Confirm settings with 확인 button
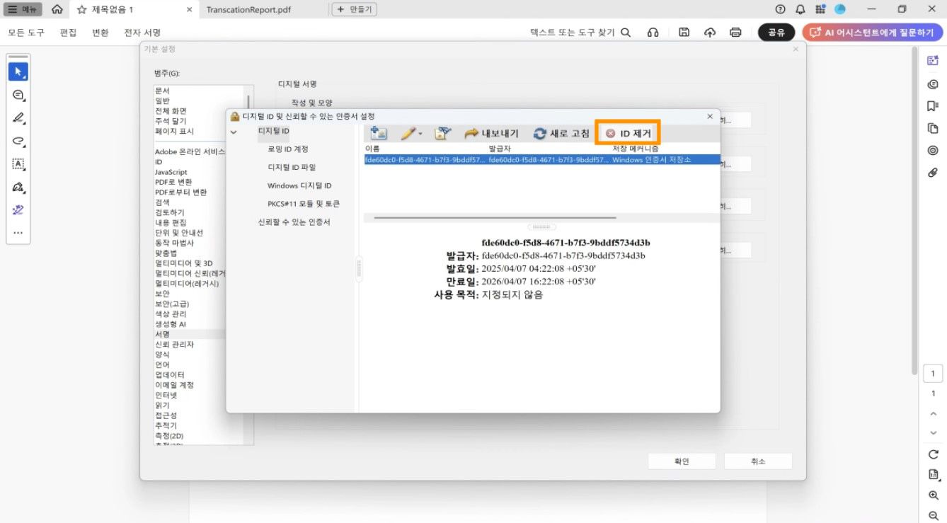947x523 pixels. [x=682, y=460]
